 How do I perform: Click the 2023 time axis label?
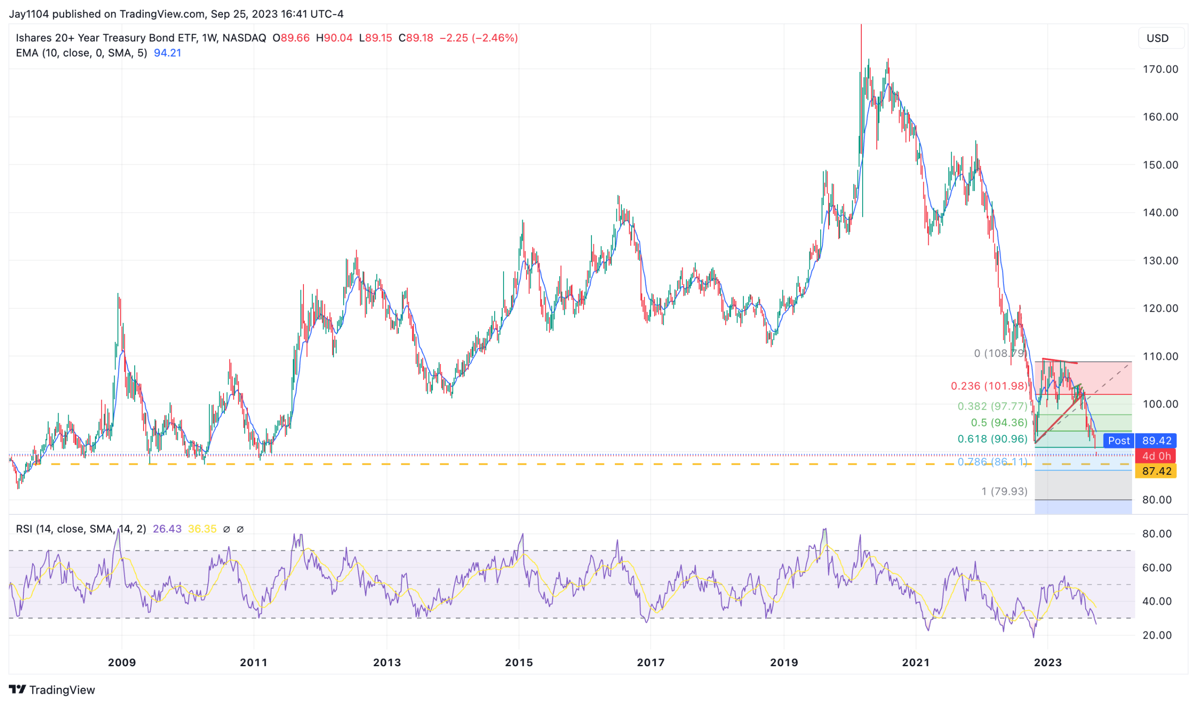click(1047, 662)
